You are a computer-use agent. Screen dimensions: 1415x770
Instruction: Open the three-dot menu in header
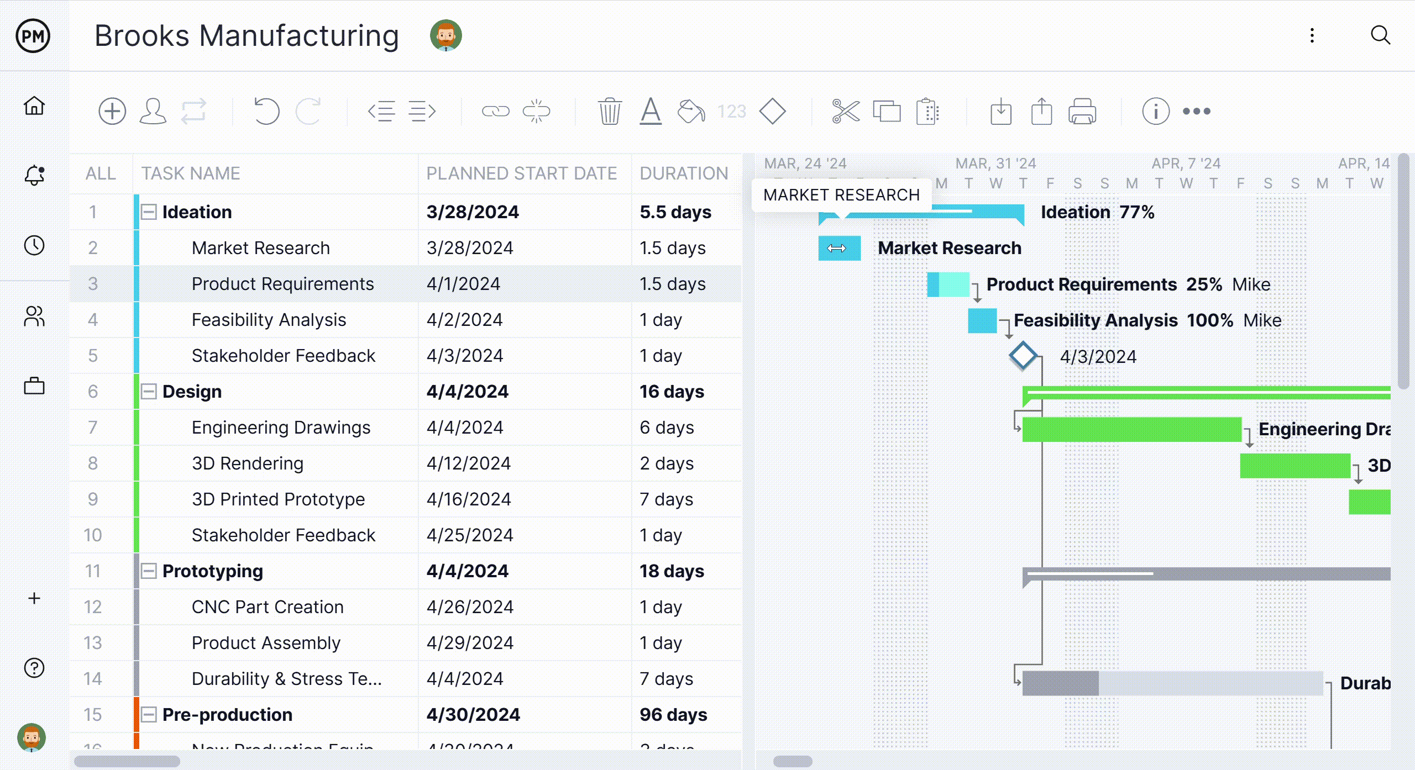[x=1312, y=36]
